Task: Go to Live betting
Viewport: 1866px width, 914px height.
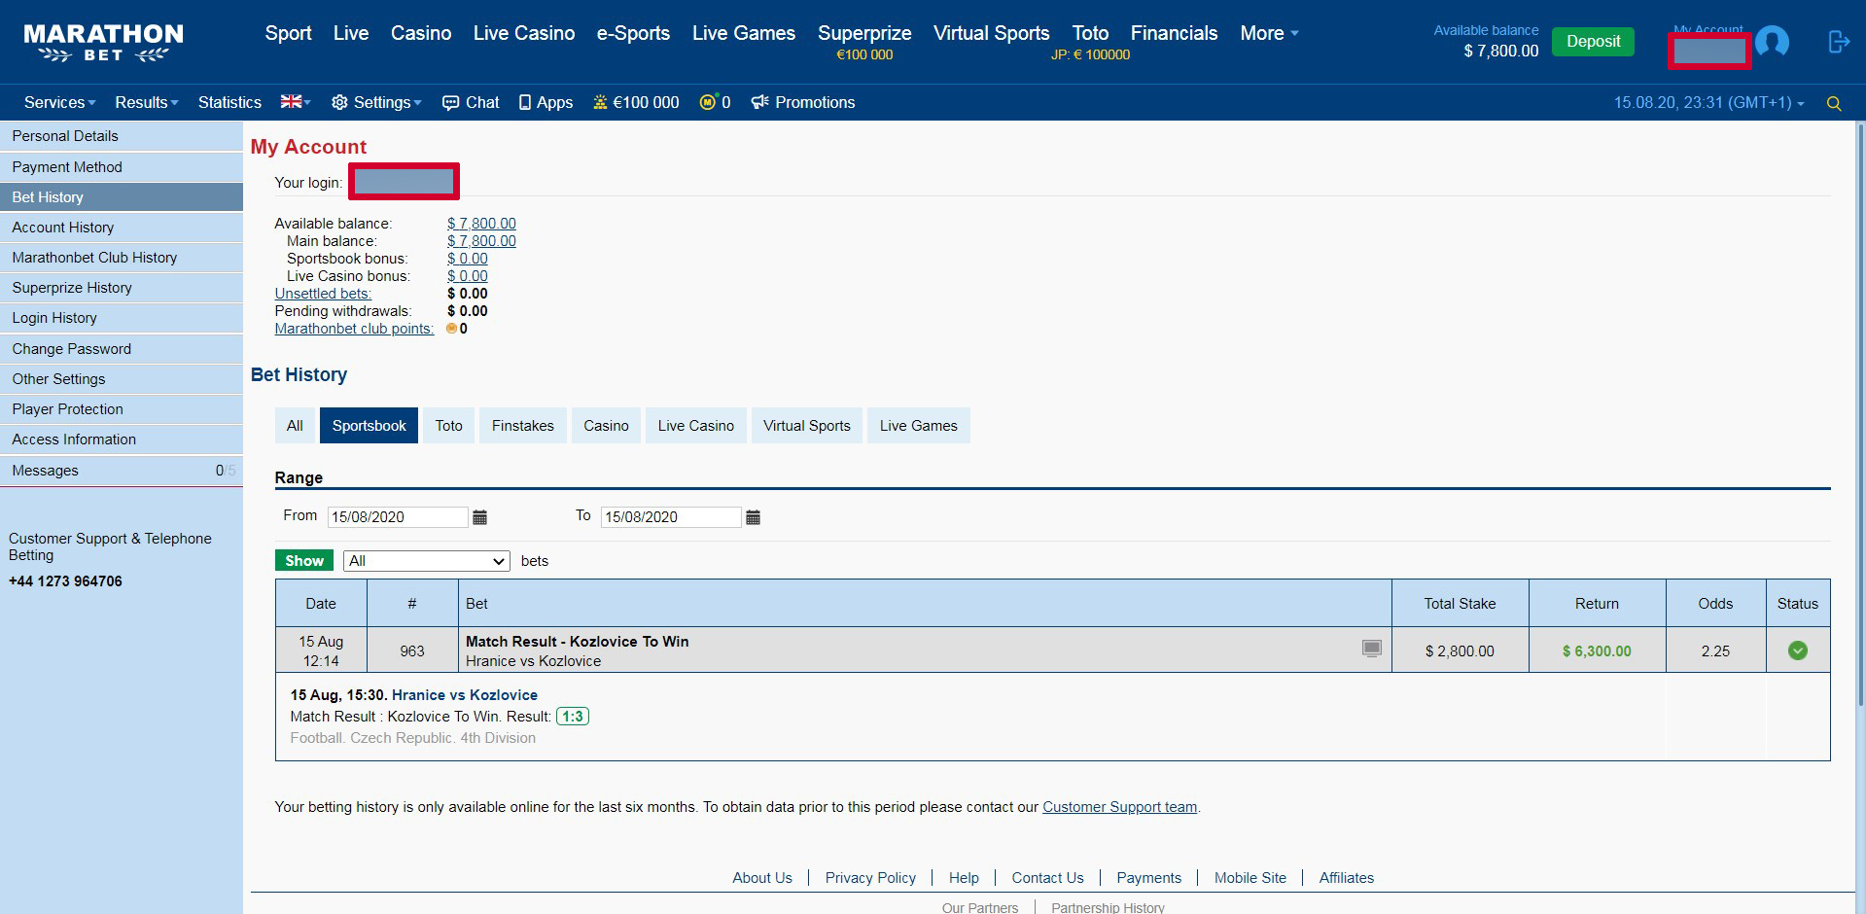Action: pyautogui.click(x=351, y=33)
